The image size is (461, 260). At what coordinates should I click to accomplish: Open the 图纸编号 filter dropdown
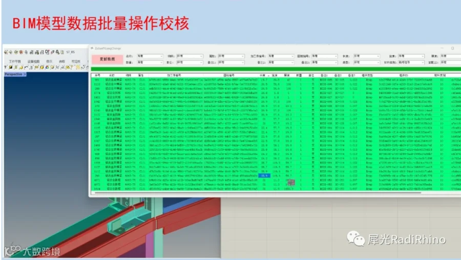(x=325, y=56)
